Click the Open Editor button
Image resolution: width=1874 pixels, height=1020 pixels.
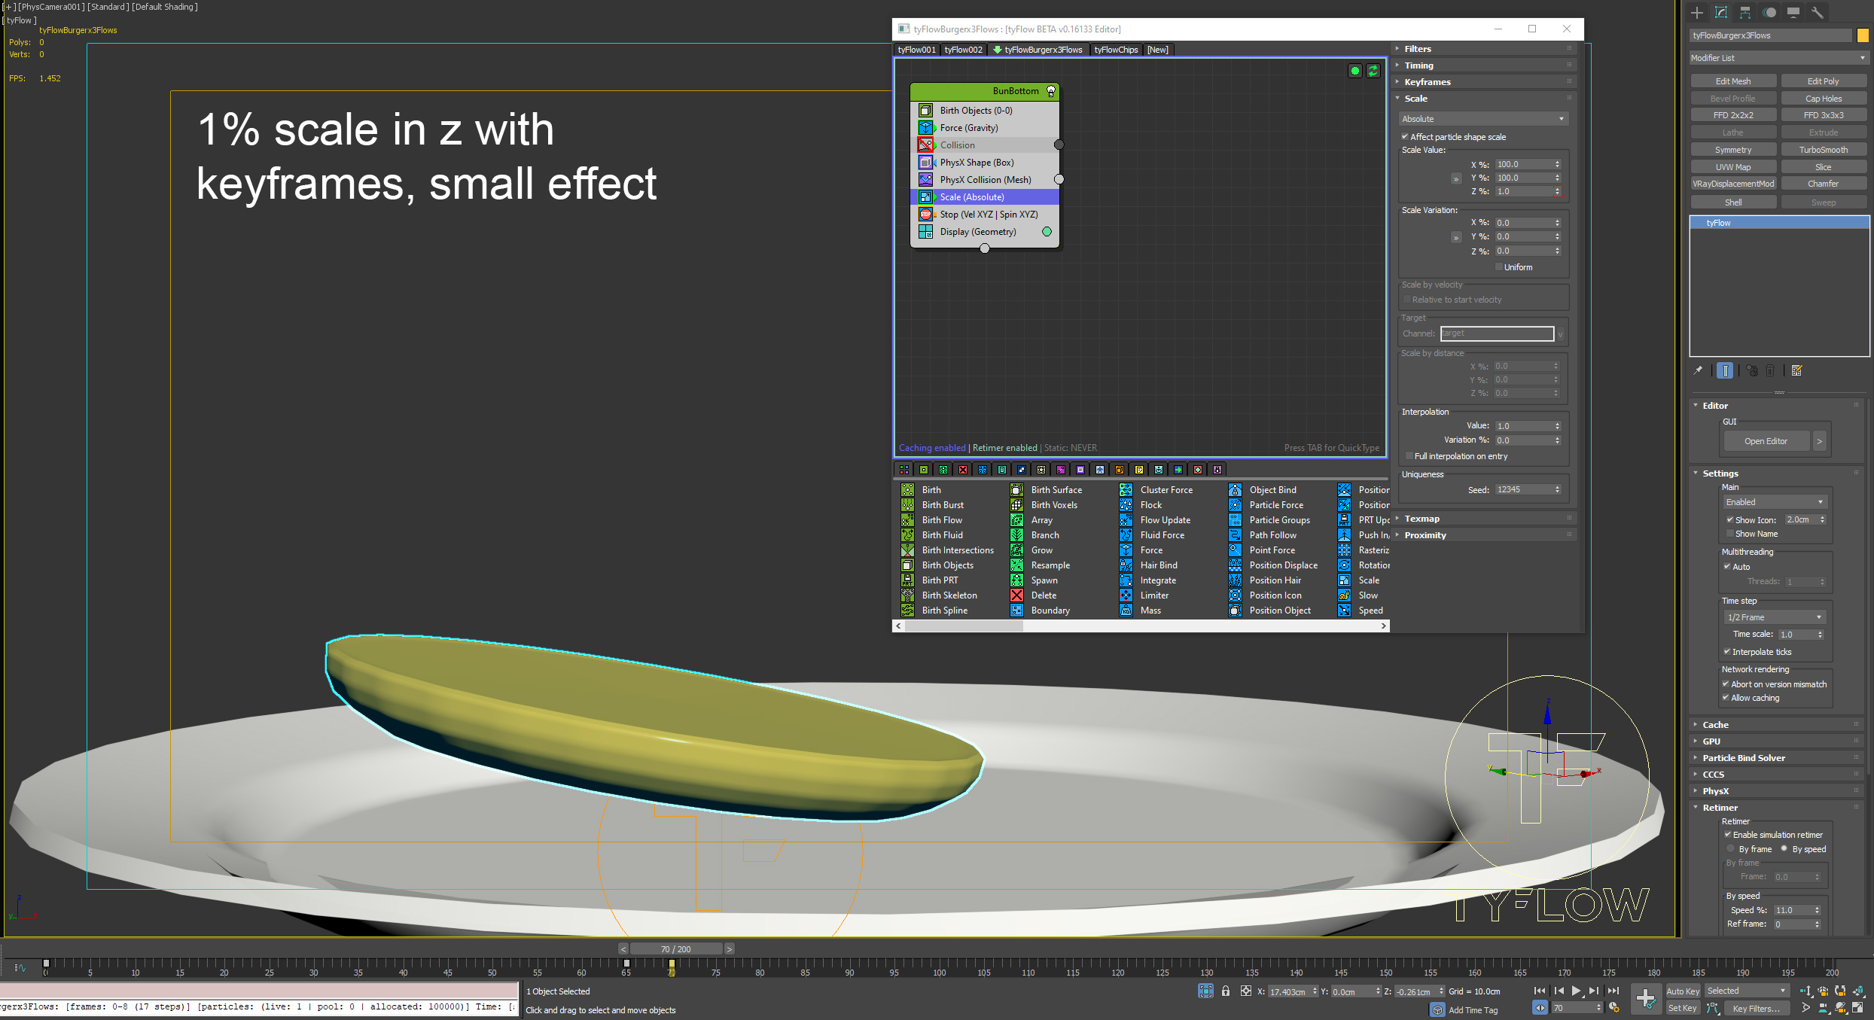pos(1765,441)
